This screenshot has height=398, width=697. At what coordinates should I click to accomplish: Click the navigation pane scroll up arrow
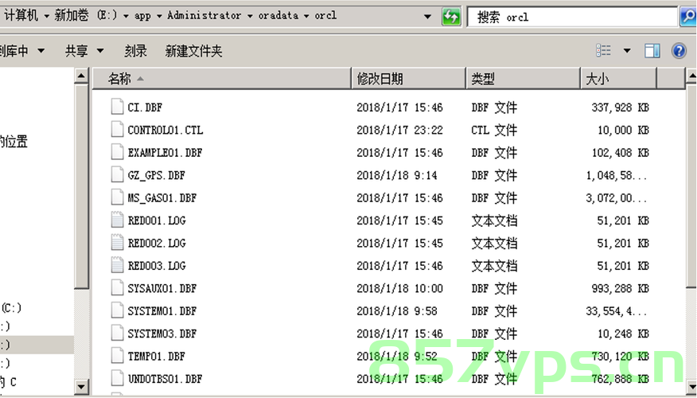tap(81, 76)
